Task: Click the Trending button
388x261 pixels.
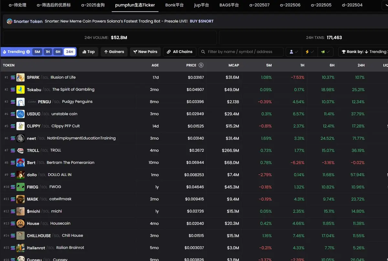Action: (x=16, y=52)
